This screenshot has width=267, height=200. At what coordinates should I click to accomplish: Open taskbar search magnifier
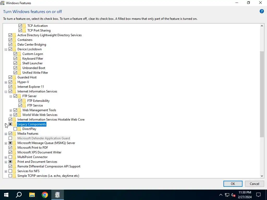coord(19,195)
